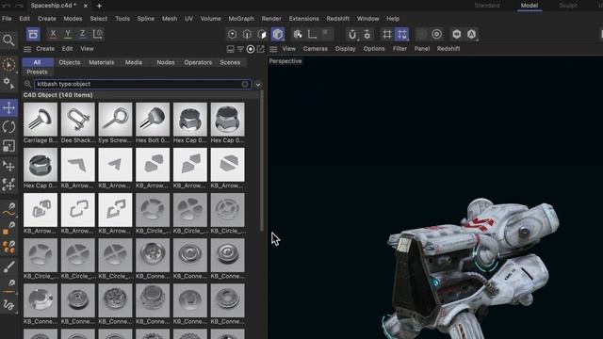Close the Spaceship.c4d tab
The image size is (603, 339).
coord(86,6)
